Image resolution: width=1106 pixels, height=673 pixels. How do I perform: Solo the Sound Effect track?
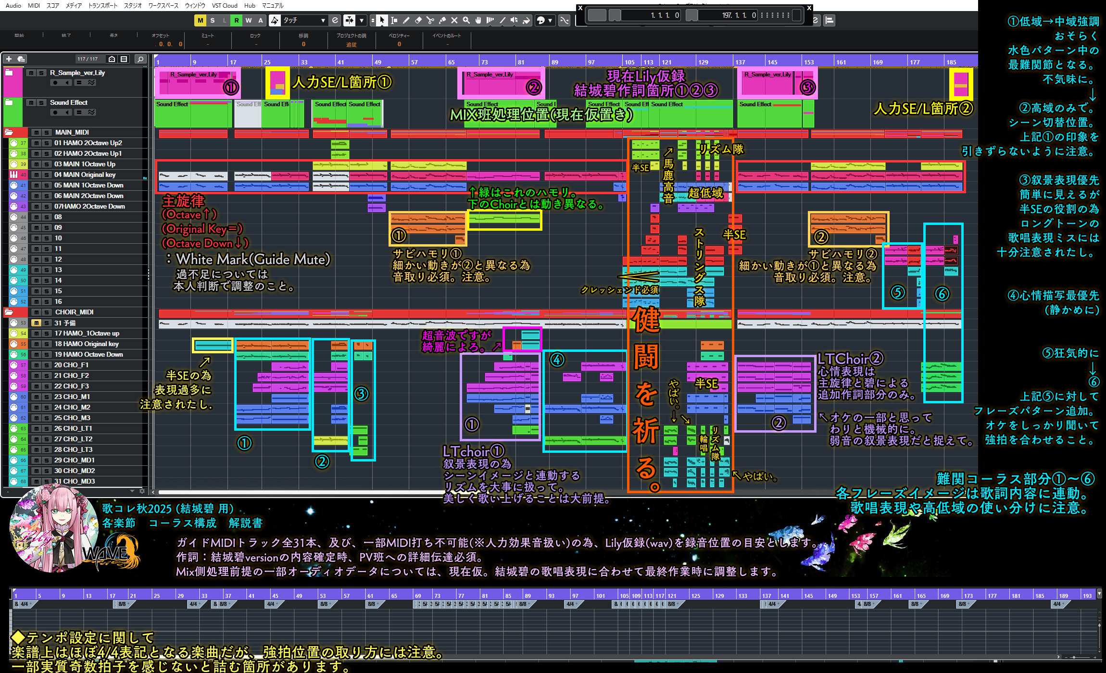pos(41,103)
